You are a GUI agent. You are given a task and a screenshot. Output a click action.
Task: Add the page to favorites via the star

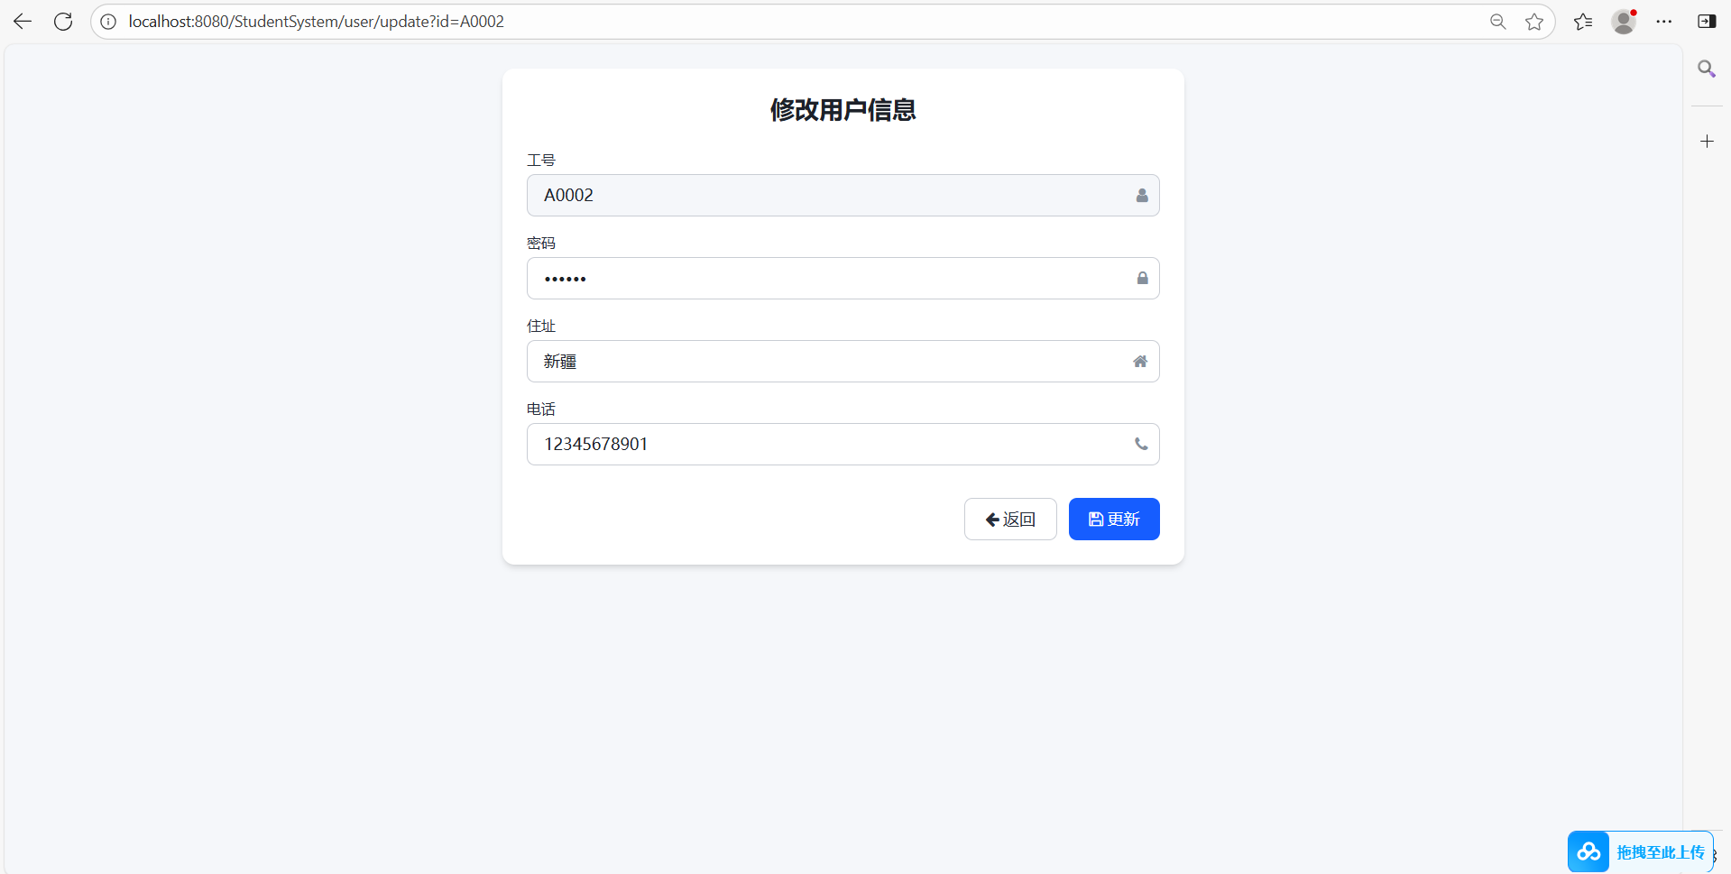(1535, 21)
